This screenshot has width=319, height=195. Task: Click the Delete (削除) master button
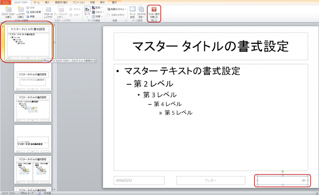tap(30, 8)
